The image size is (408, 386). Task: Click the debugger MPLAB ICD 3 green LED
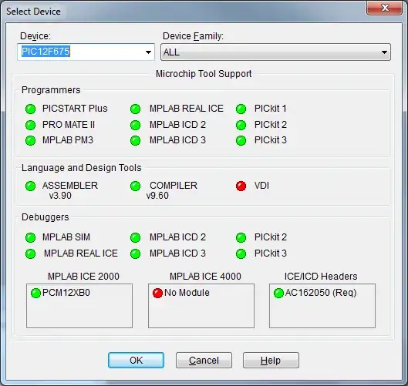(135, 253)
